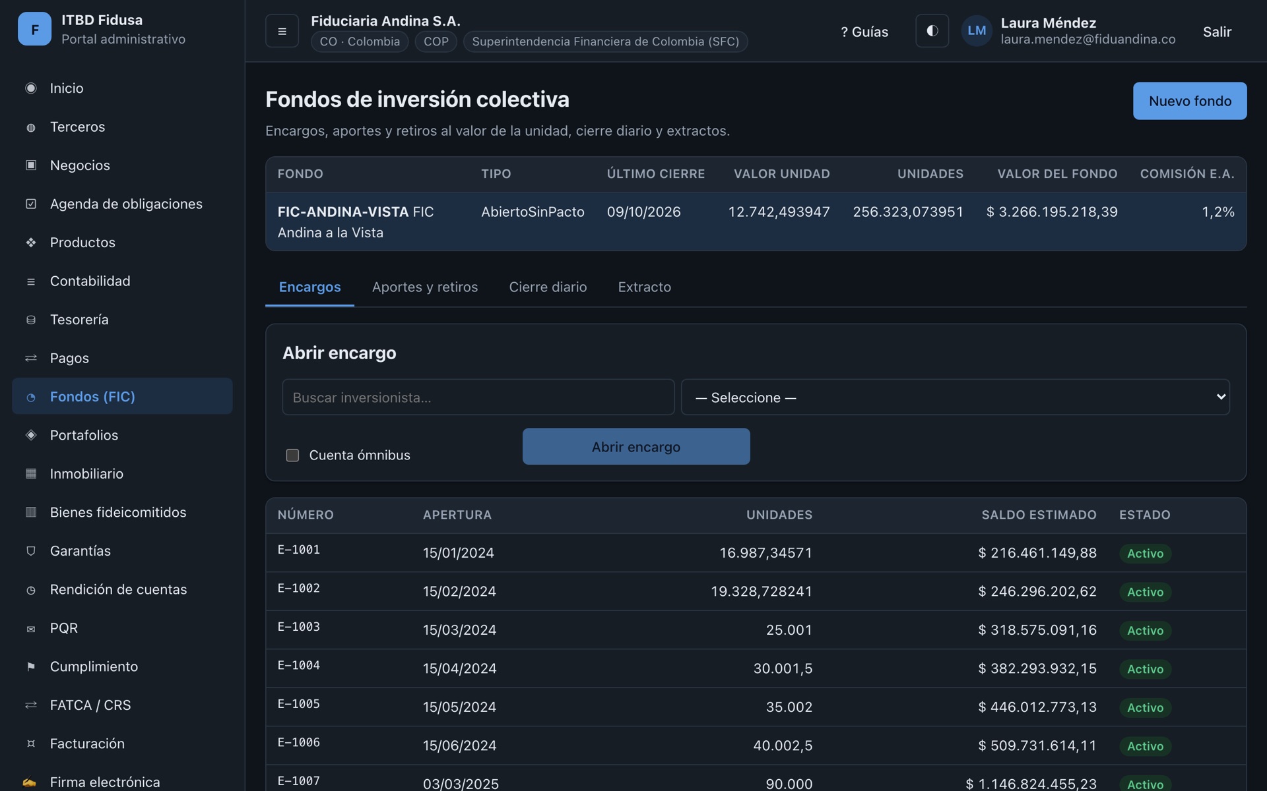Click the Inicio sidebar icon

click(31, 88)
